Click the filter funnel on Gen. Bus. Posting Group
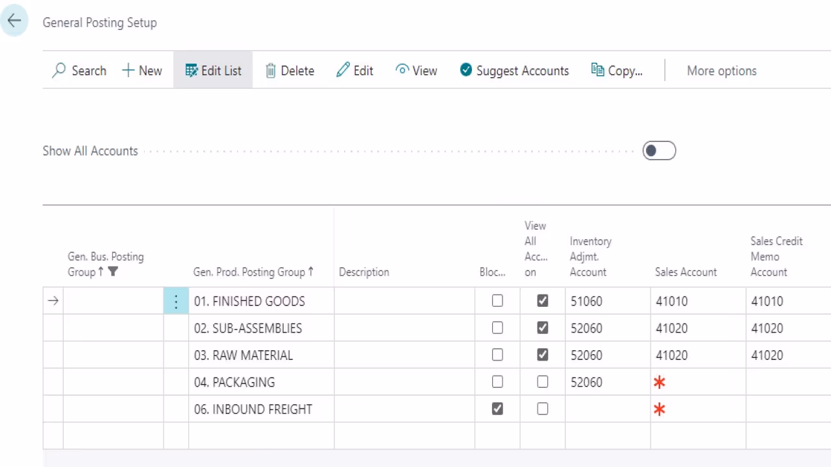Screen dimensions: 831x467 [x=113, y=272]
